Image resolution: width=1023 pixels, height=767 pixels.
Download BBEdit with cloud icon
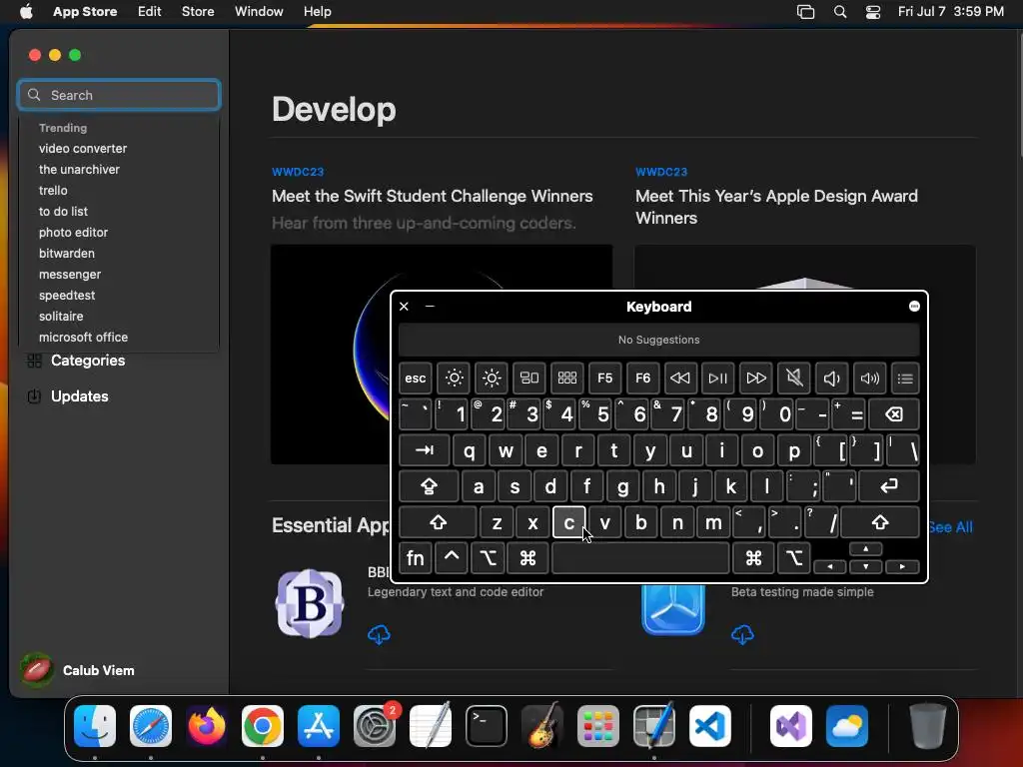(x=379, y=634)
